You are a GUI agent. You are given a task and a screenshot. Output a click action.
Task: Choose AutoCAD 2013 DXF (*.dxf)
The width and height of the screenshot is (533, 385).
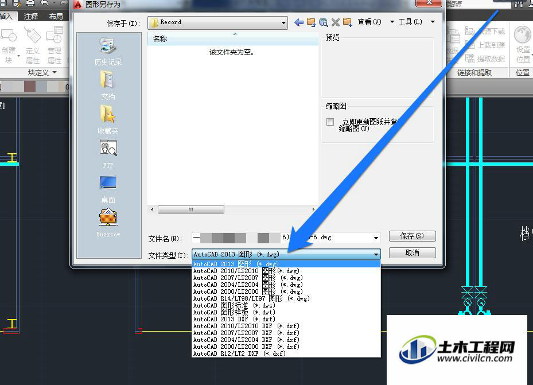coord(286,319)
